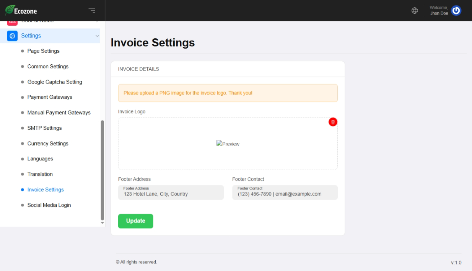
Task: Open the globe language selector icon
Action: [415, 11]
